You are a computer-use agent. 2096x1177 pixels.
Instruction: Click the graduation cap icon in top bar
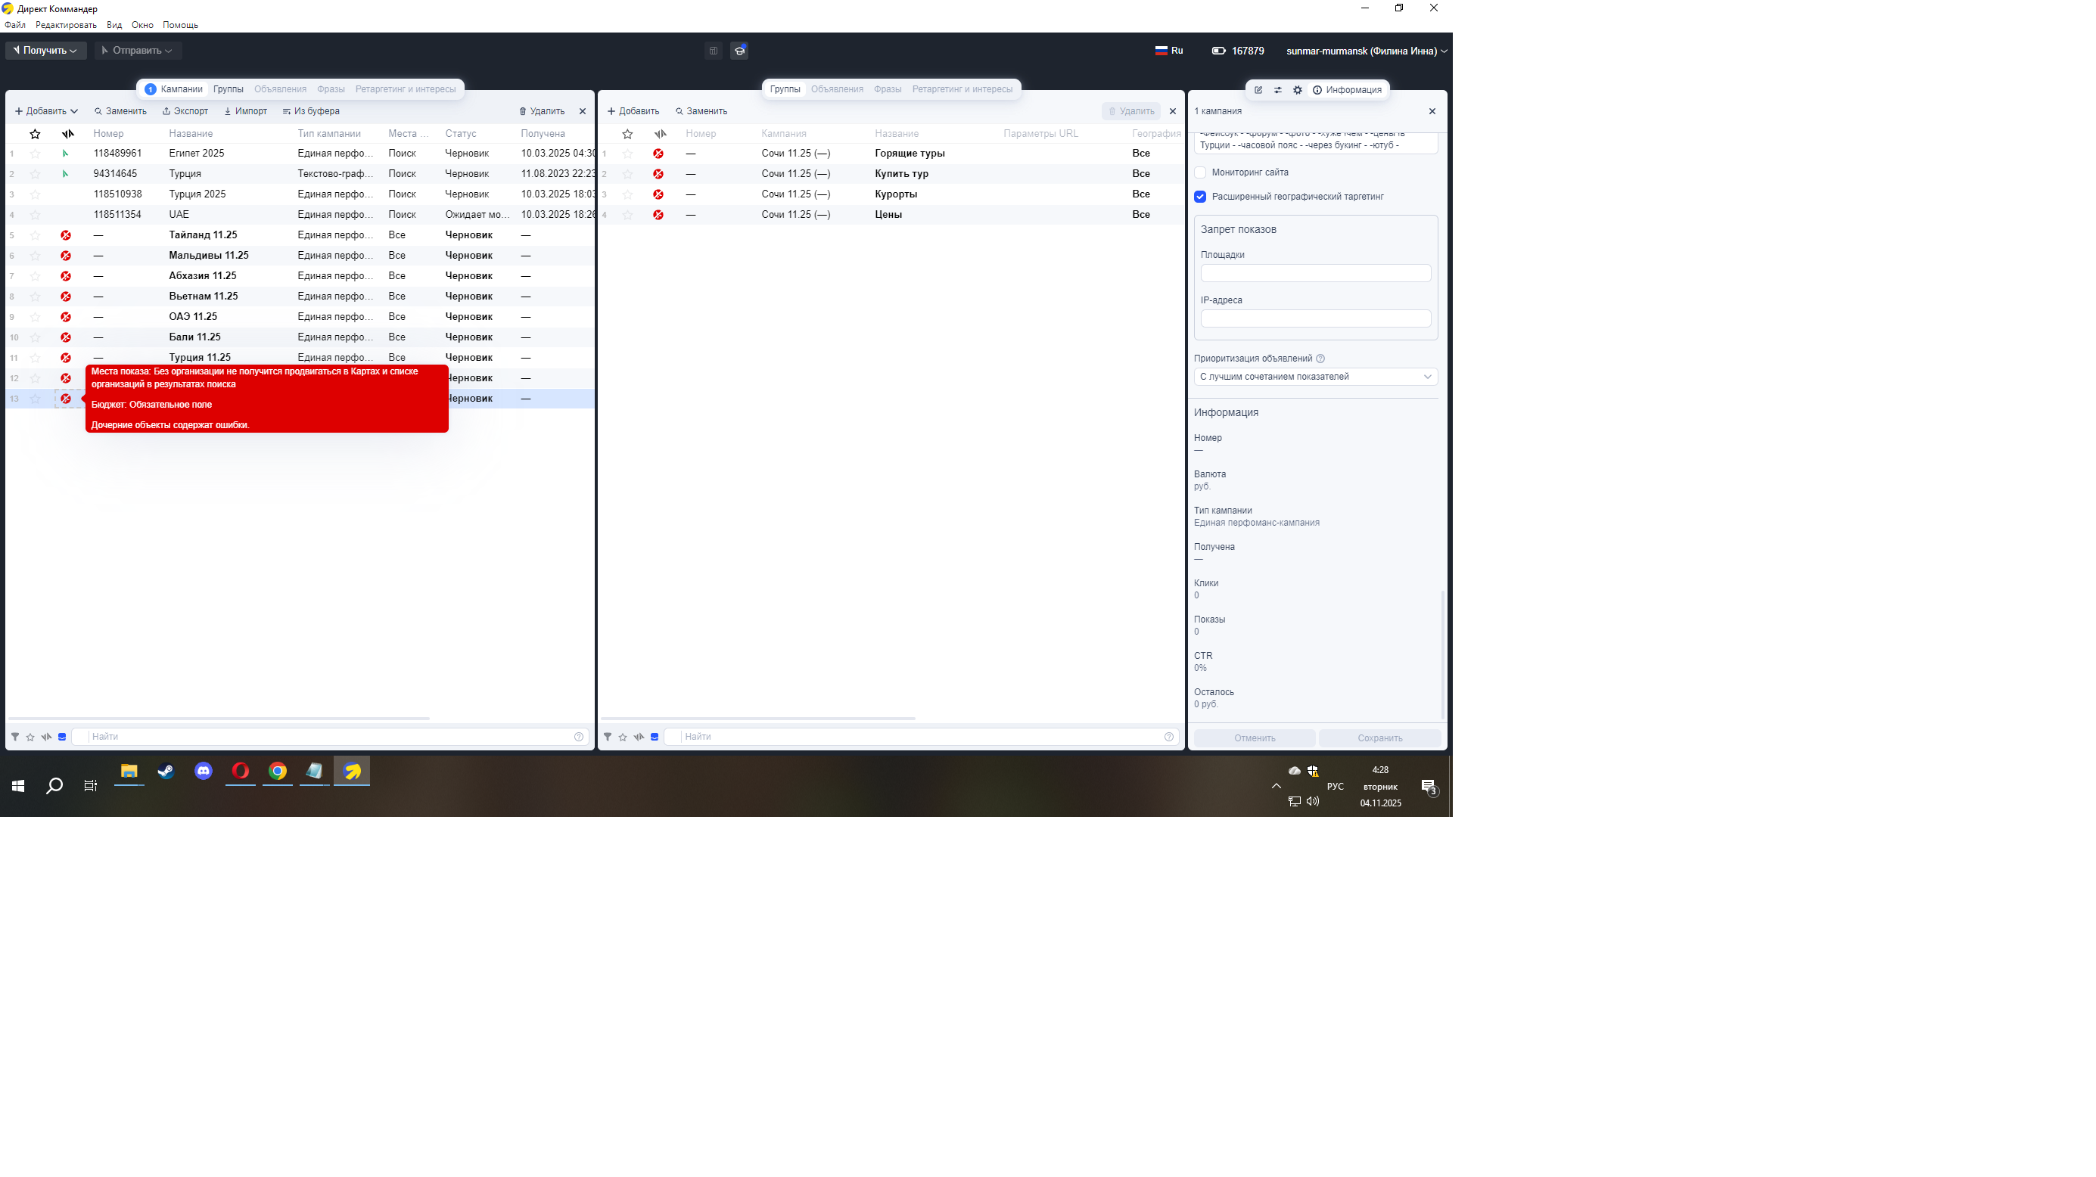(739, 51)
